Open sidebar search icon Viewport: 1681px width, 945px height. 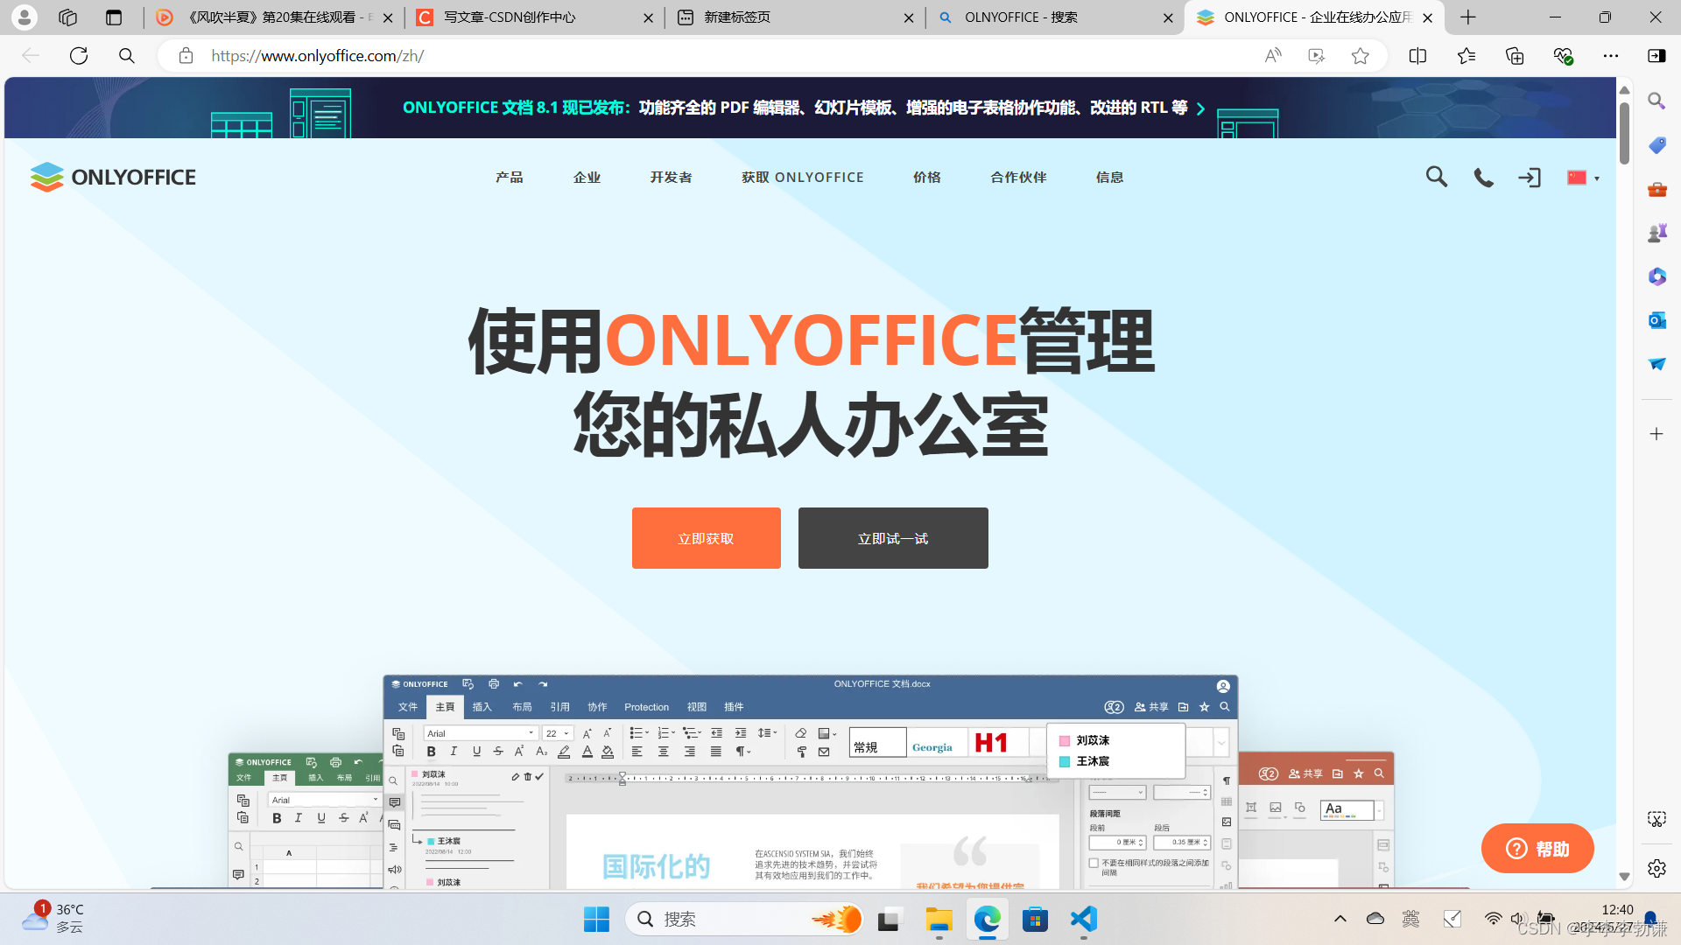1656,101
